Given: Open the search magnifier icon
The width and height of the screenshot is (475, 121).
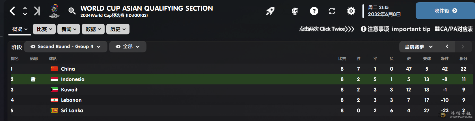Looking at the screenshot, I should 72,11.
